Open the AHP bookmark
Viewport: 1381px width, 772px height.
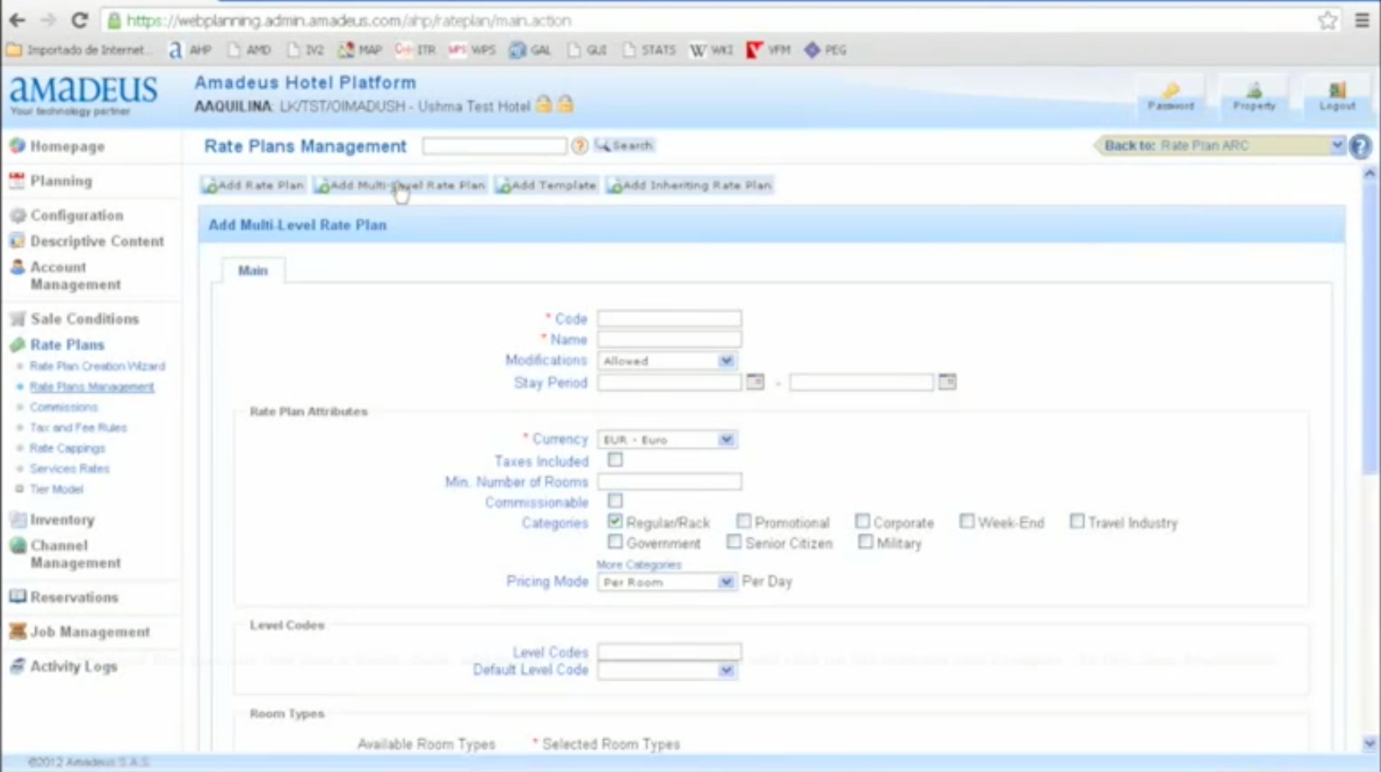[x=190, y=50]
